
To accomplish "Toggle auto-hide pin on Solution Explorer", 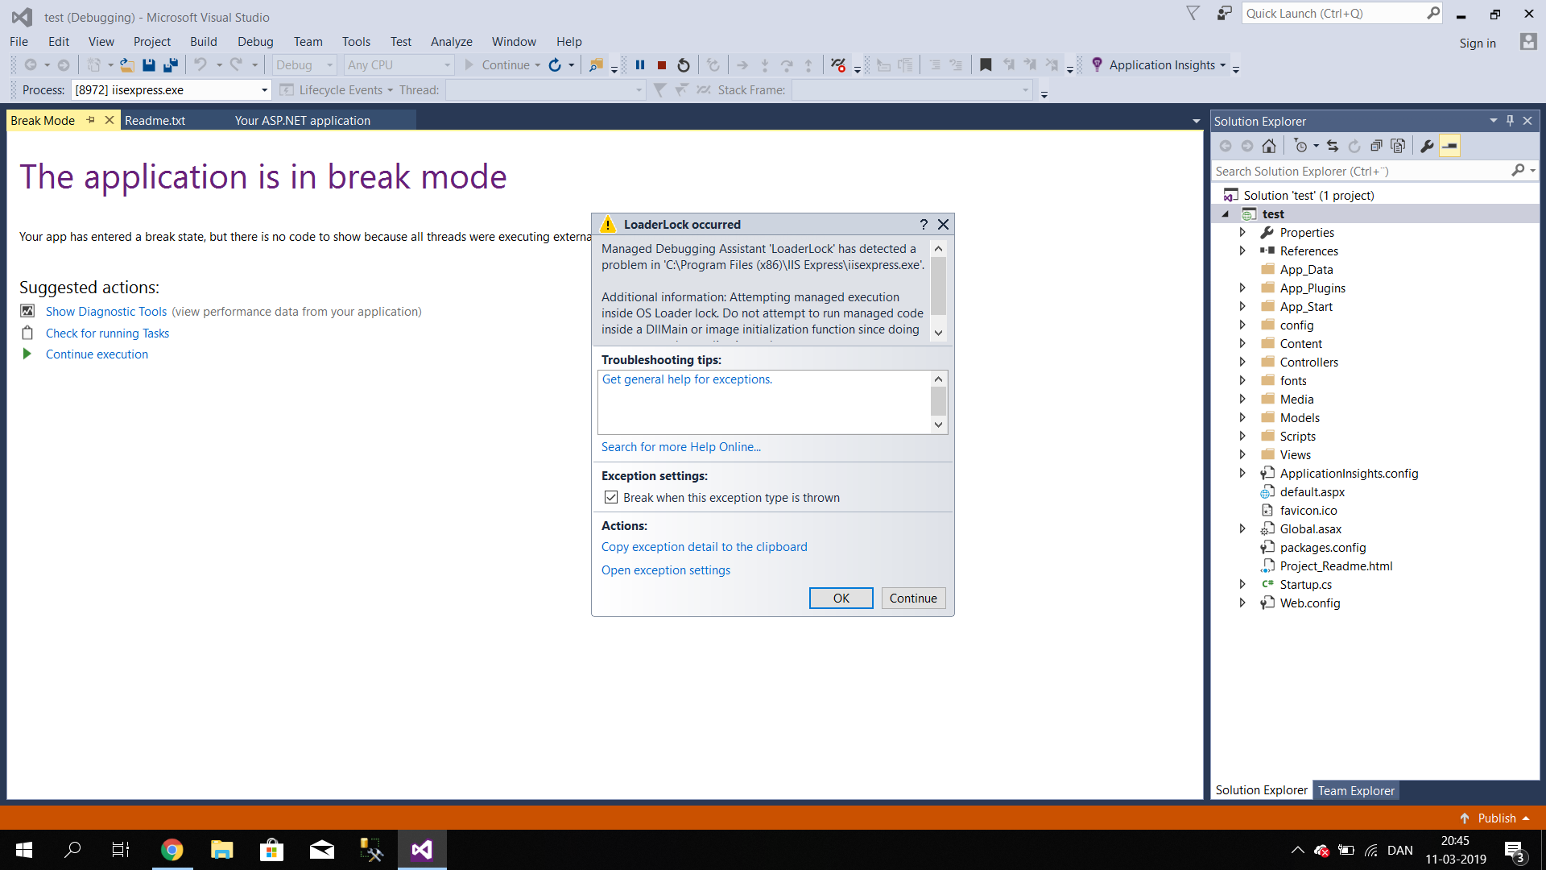I will [x=1511, y=121].
